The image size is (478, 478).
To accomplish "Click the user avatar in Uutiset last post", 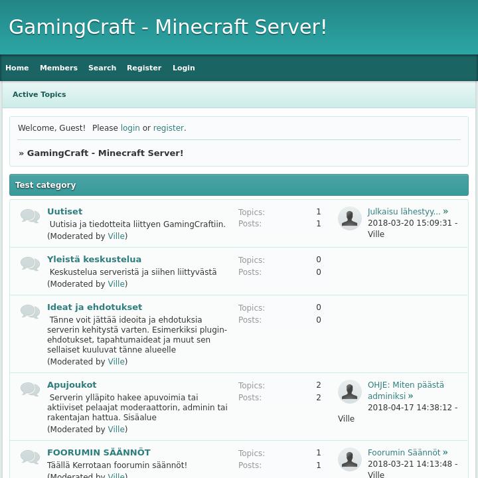I will pyautogui.click(x=350, y=218).
